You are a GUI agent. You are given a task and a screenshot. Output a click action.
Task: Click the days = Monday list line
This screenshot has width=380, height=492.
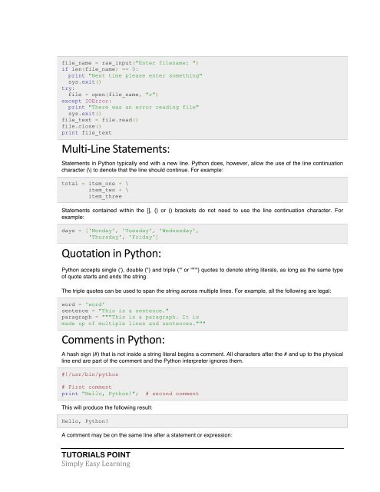tap(130, 231)
